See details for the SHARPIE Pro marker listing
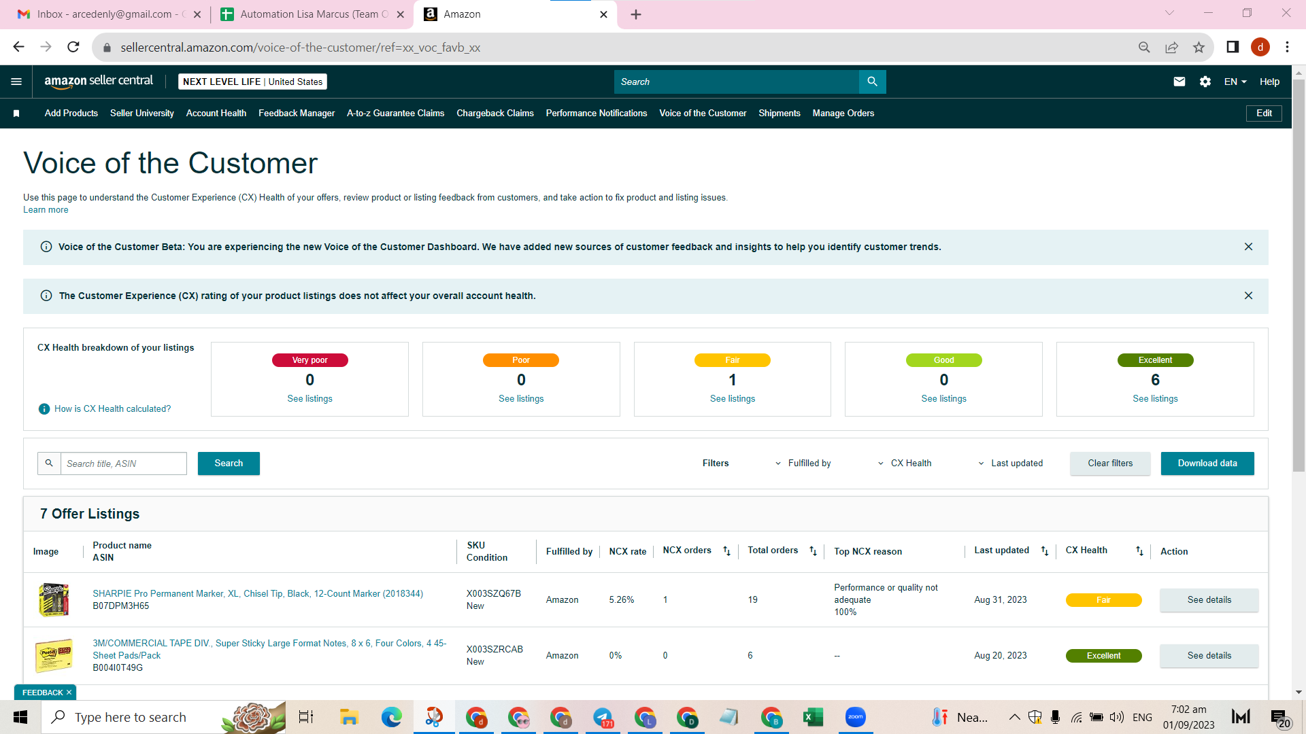Viewport: 1306px width, 734px height. 1209,600
